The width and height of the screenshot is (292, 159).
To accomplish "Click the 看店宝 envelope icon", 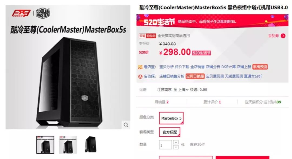I will tap(140, 67).
